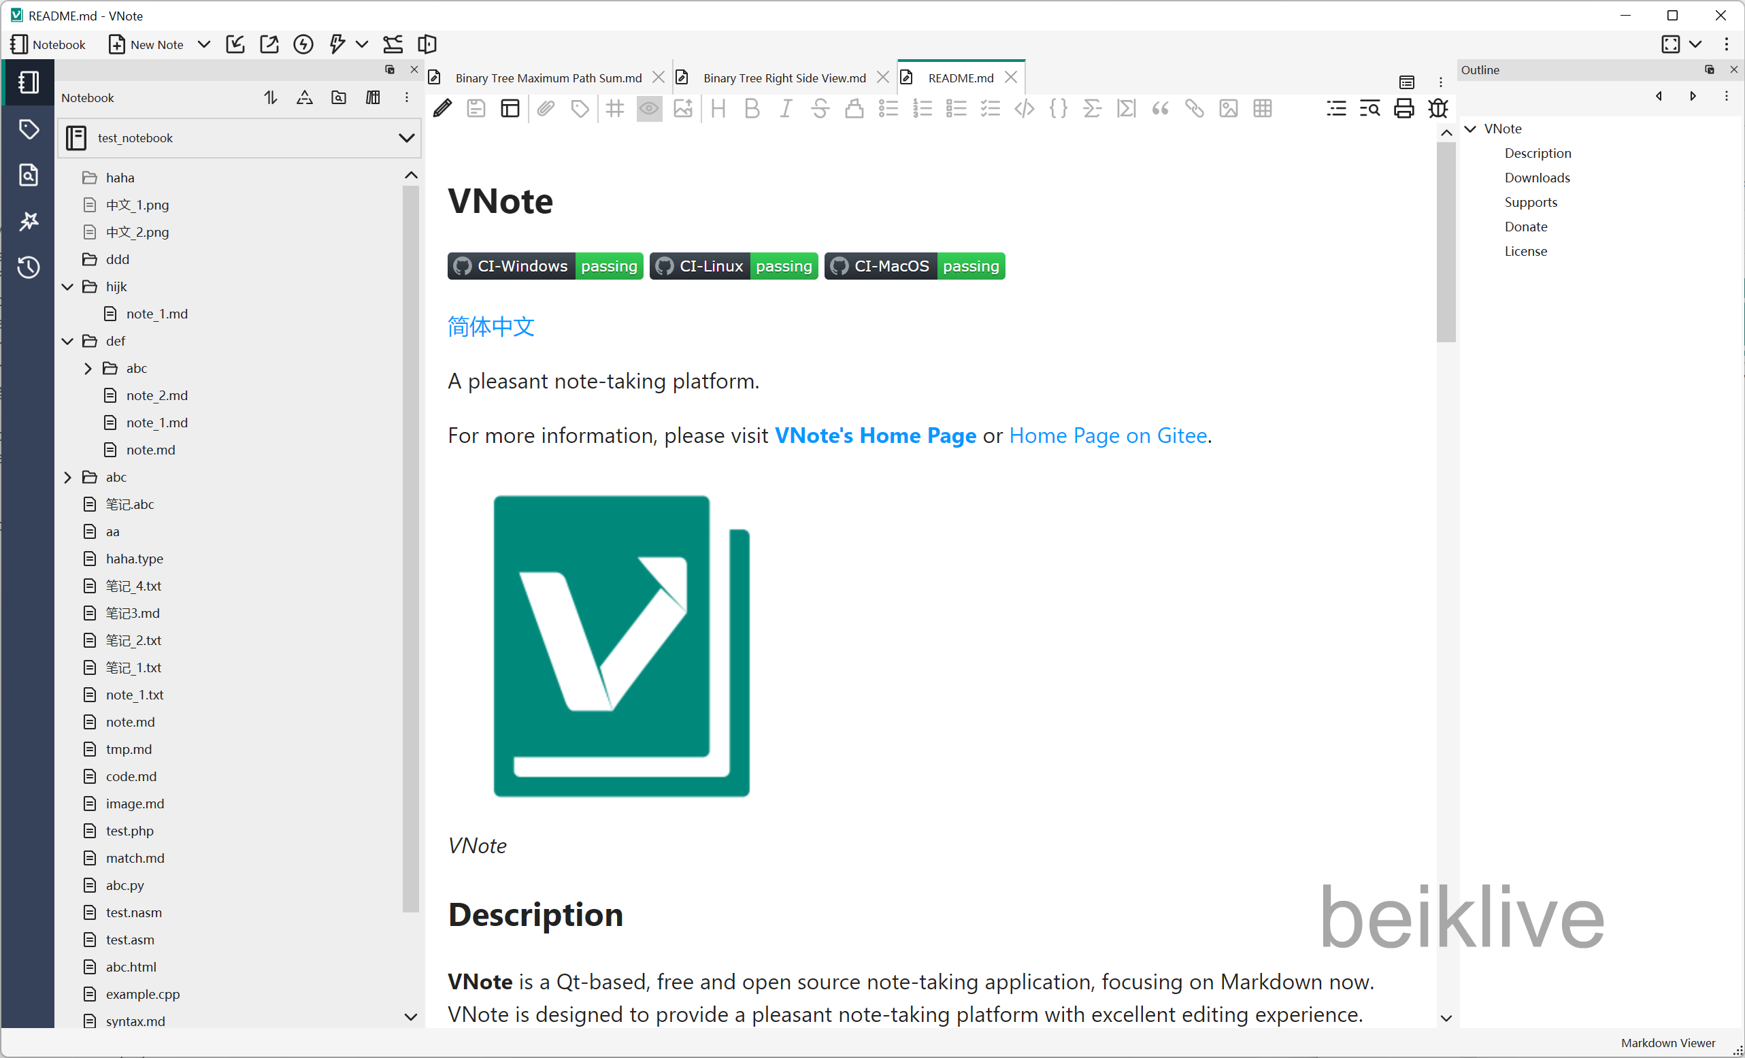The width and height of the screenshot is (1745, 1058).
Task: Close the Outline panel
Action: pyautogui.click(x=1733, y=69)
